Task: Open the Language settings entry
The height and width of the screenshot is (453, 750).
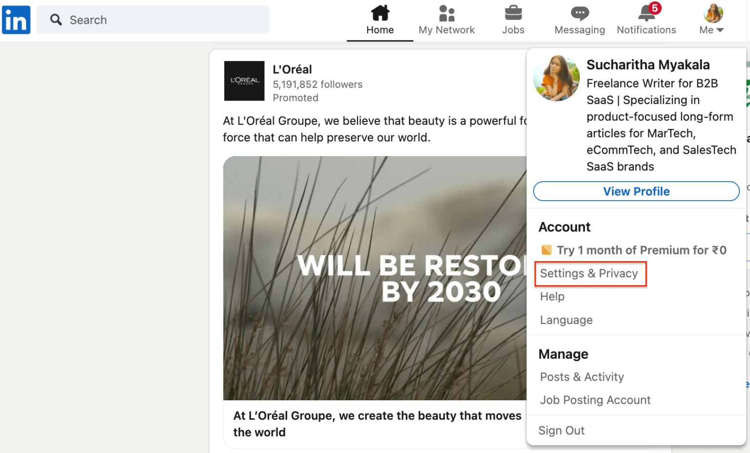Action: (566, 320)
